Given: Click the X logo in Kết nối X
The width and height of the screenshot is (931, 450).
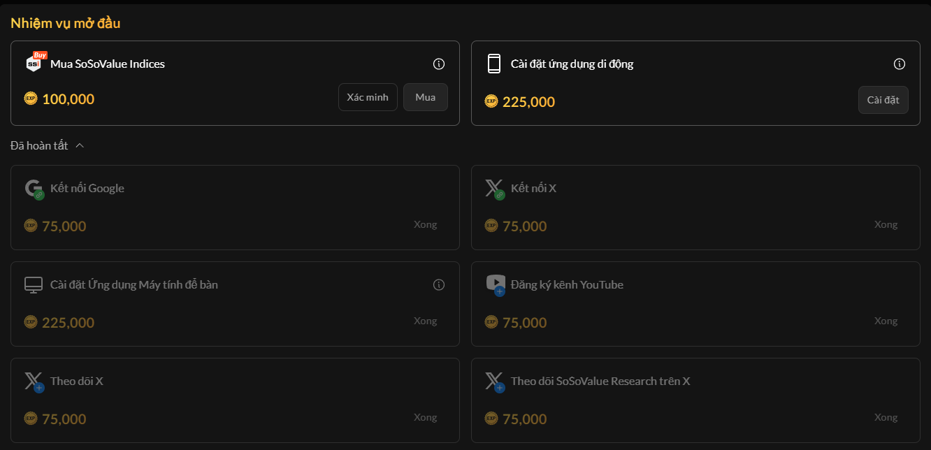Looking at the screenshot, I should pos(494,189).
